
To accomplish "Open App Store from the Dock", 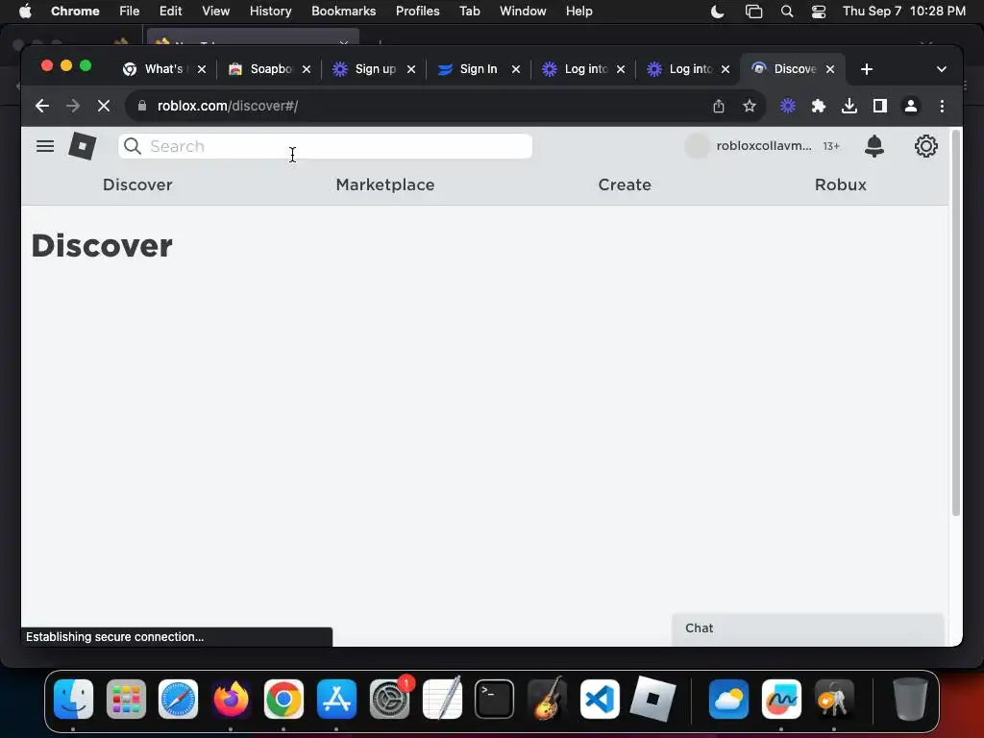I will click(336, 699).
